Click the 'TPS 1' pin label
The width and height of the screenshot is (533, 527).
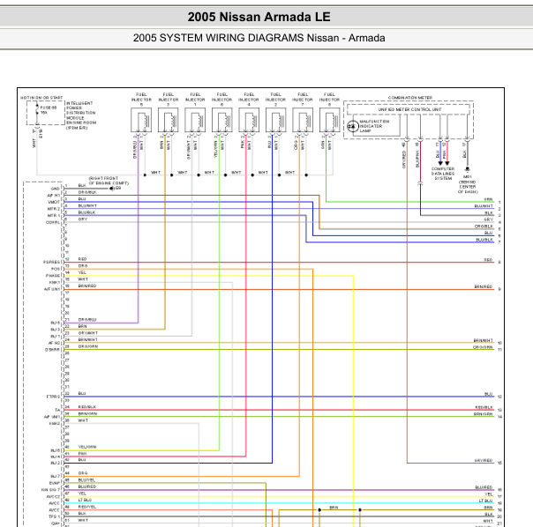[x=54, y=516]
